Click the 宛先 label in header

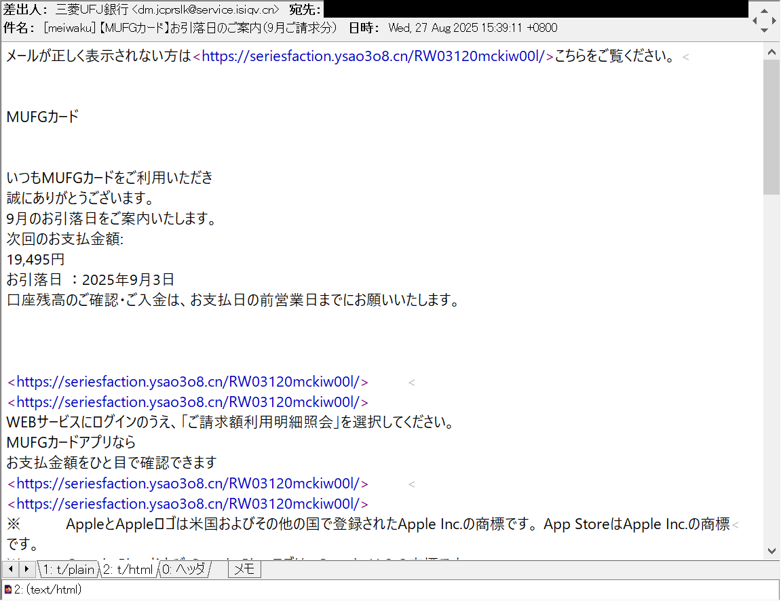(x=305, y=9)
